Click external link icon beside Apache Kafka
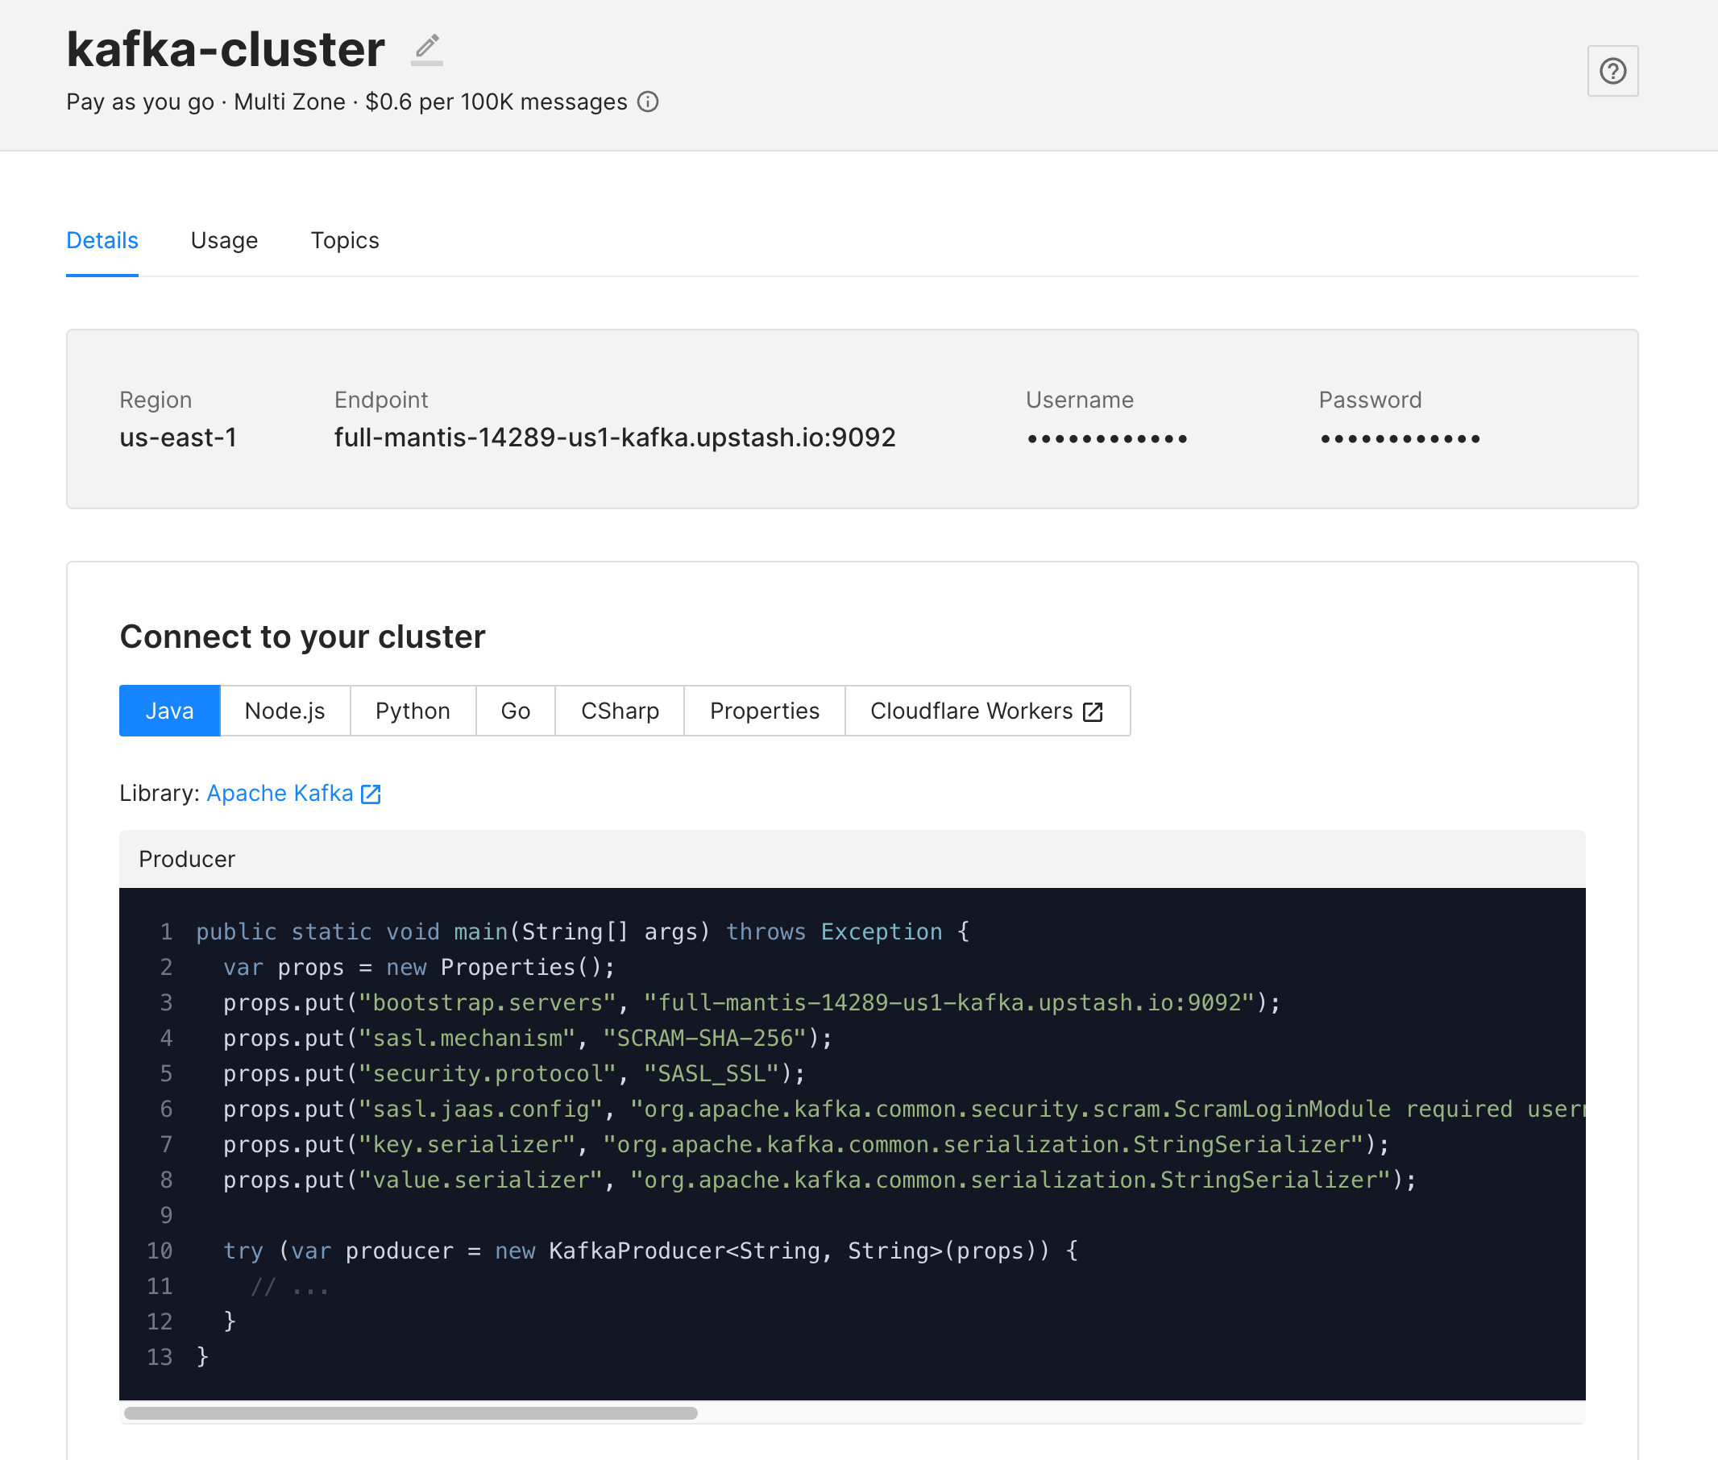Image resolution: width=1718 pixels, height=1460 pixels. coord(371,794)
